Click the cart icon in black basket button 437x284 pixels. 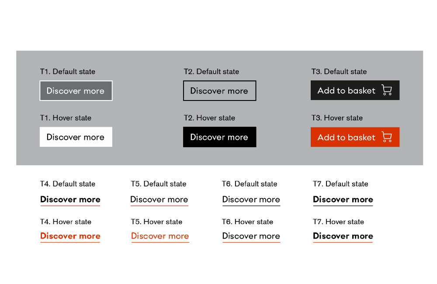[x=387, y=90]
